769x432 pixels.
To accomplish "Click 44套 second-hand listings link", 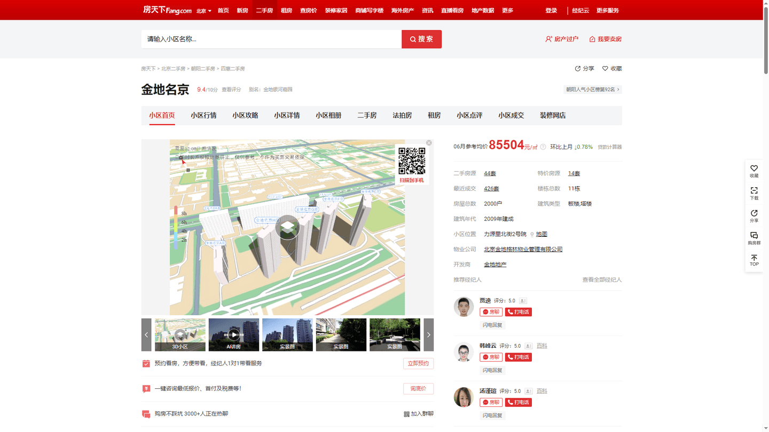I will 490,173.
